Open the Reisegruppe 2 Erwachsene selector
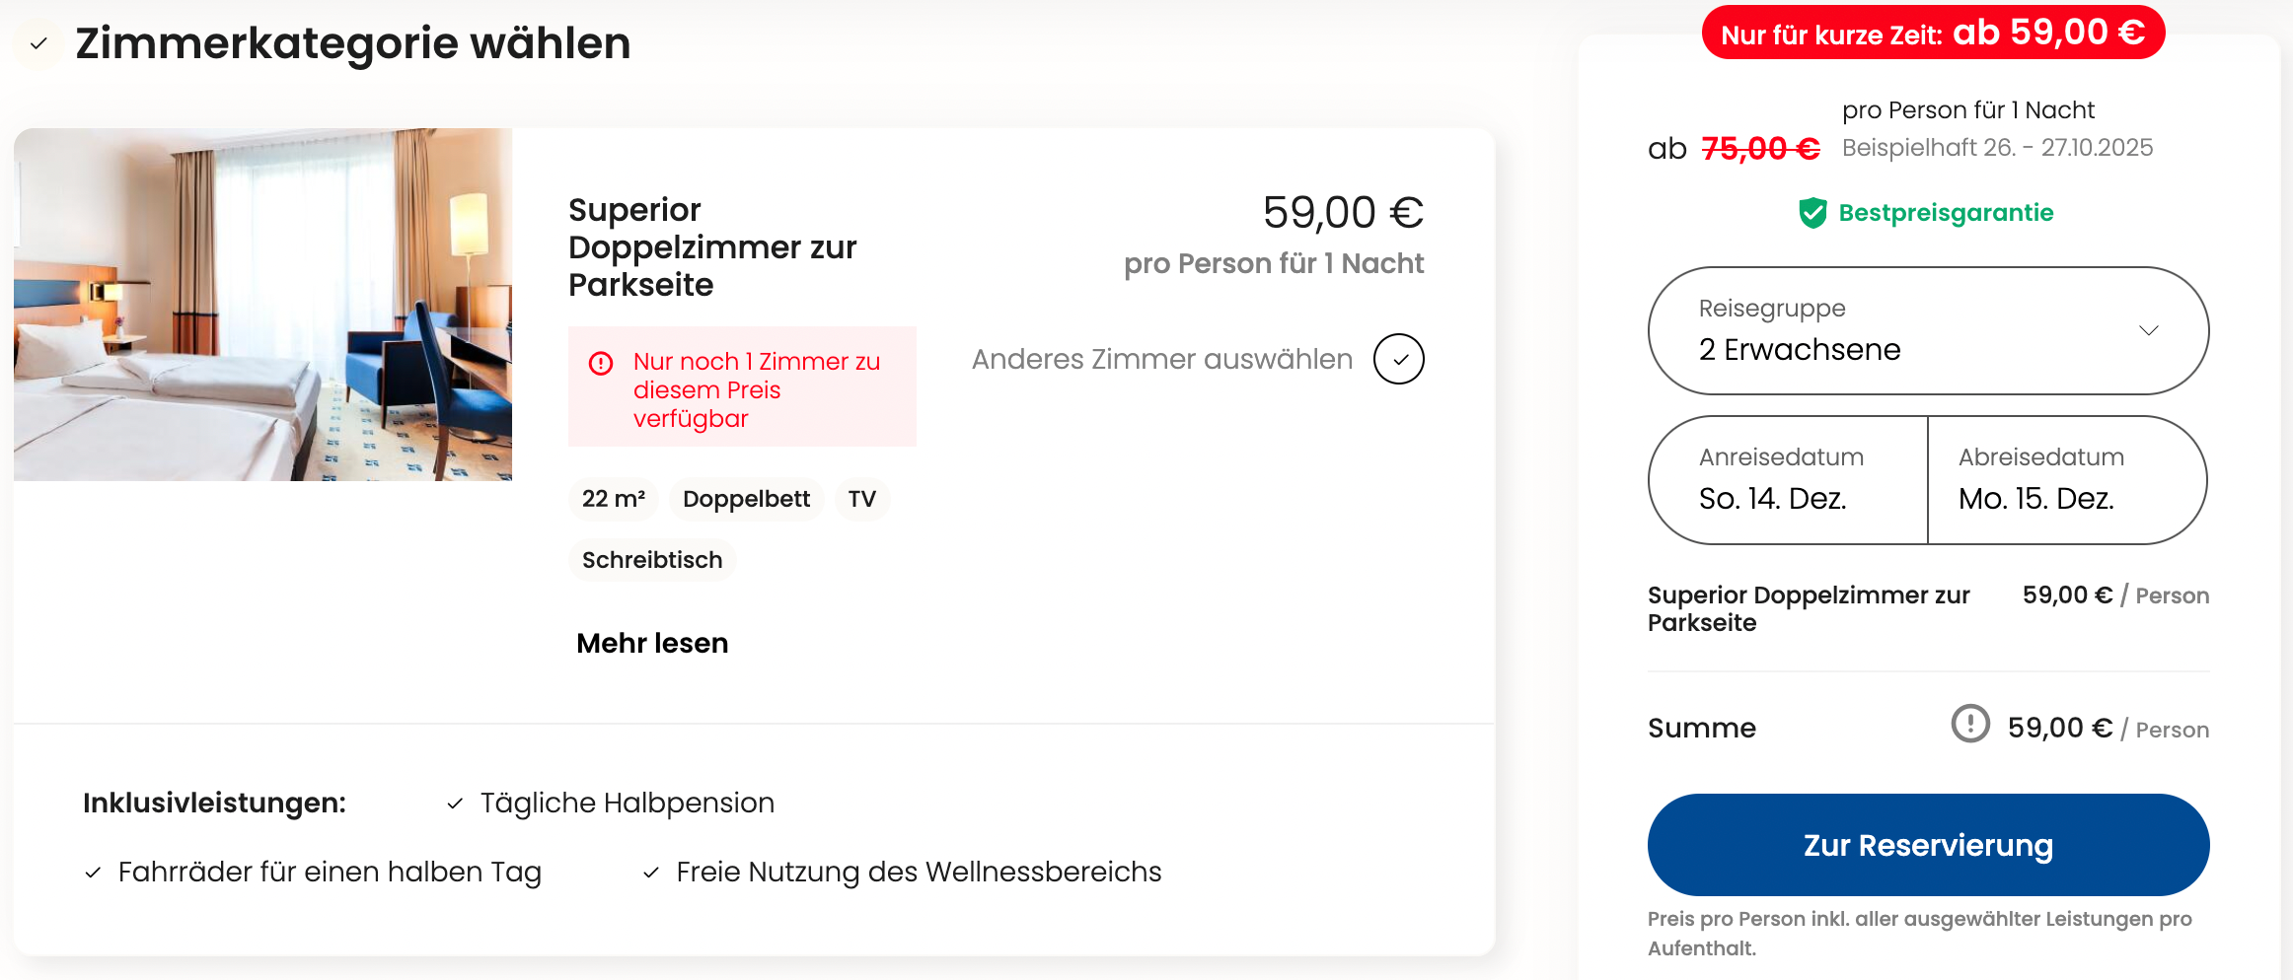Viewport: 2293px width, 980px height. [x=1875, y=331]
